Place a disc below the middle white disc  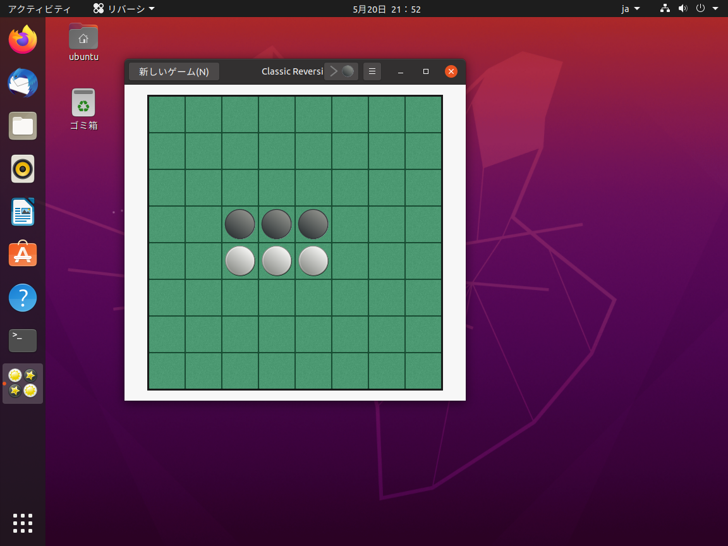tap(277, 298)
